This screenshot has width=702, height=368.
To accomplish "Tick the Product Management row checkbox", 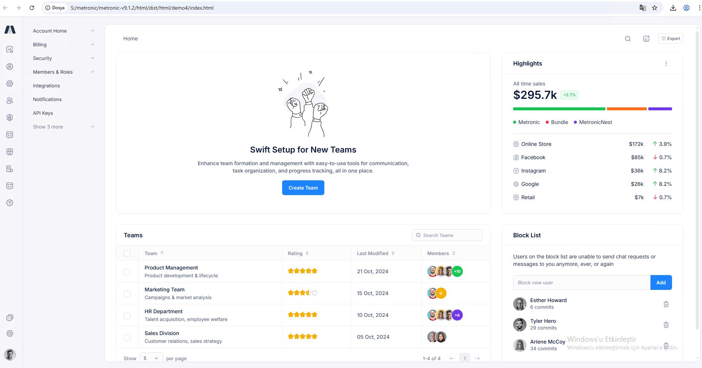I will pos(127,272).
